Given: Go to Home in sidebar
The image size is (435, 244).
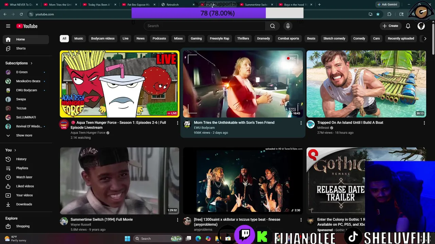Looking at the screenshot, I should 26,40.
